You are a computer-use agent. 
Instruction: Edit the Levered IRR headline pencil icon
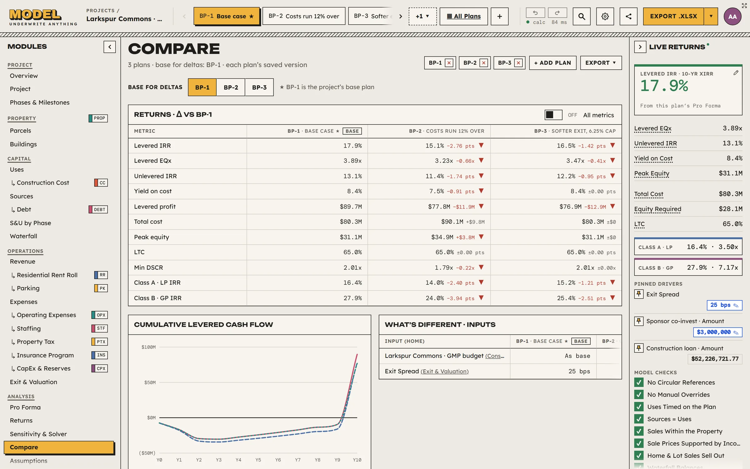[736, 73]
